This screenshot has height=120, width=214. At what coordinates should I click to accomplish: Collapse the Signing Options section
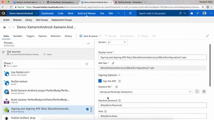point(119,75)
